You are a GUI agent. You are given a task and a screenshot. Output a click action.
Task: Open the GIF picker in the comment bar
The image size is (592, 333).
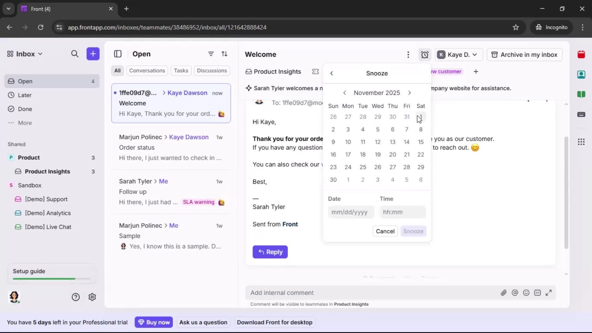537,293
